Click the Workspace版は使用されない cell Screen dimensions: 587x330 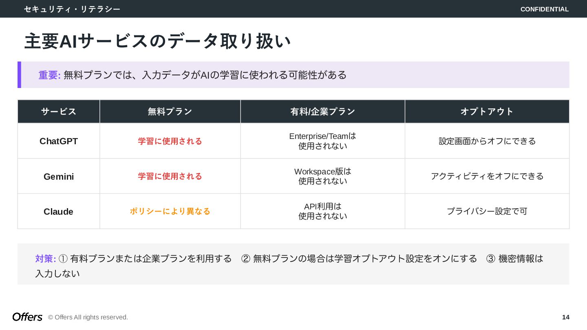(322, 176)
